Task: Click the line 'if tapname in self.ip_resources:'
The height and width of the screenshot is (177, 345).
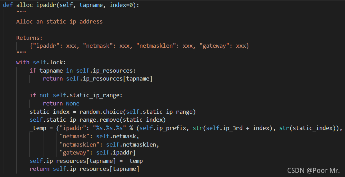Action: click(83, 71)
